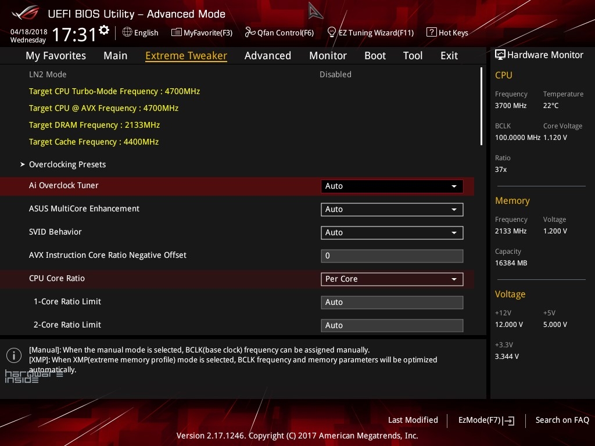Click the Ai Overclock Tuner label
Viewport: 595px width, 446px height.
pos(64,185)
